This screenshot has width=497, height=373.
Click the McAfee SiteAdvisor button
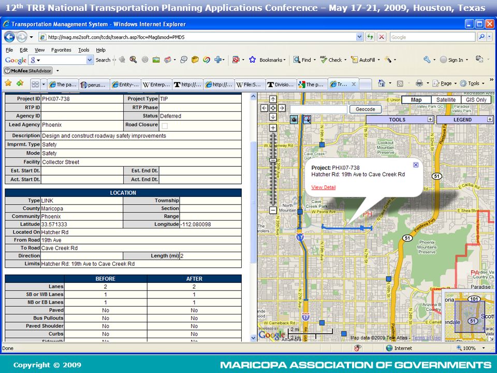pos(28,71)
